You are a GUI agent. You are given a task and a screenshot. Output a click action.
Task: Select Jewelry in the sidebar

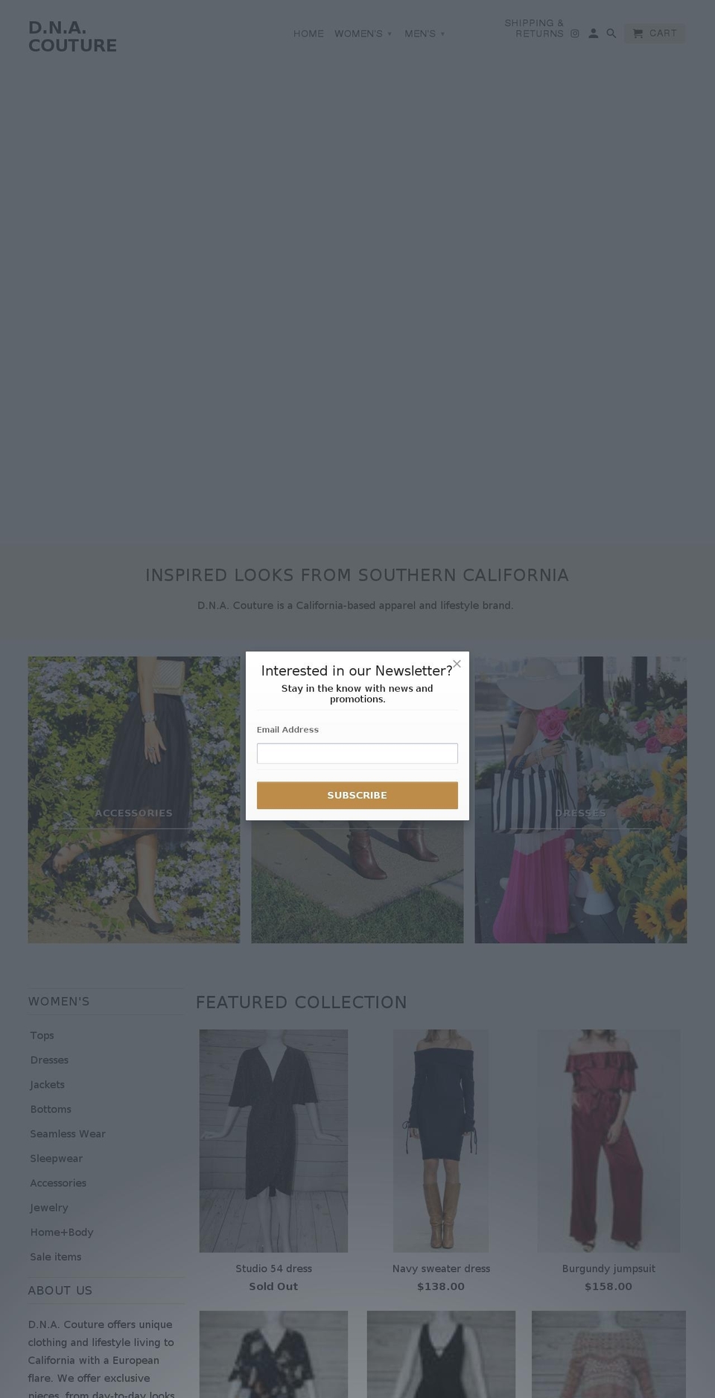(x=49, y=1207)
